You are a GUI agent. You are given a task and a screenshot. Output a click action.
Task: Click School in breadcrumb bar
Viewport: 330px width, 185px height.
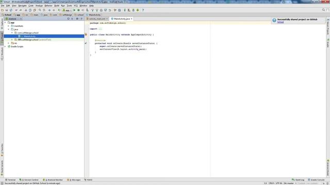click(7, 15)
